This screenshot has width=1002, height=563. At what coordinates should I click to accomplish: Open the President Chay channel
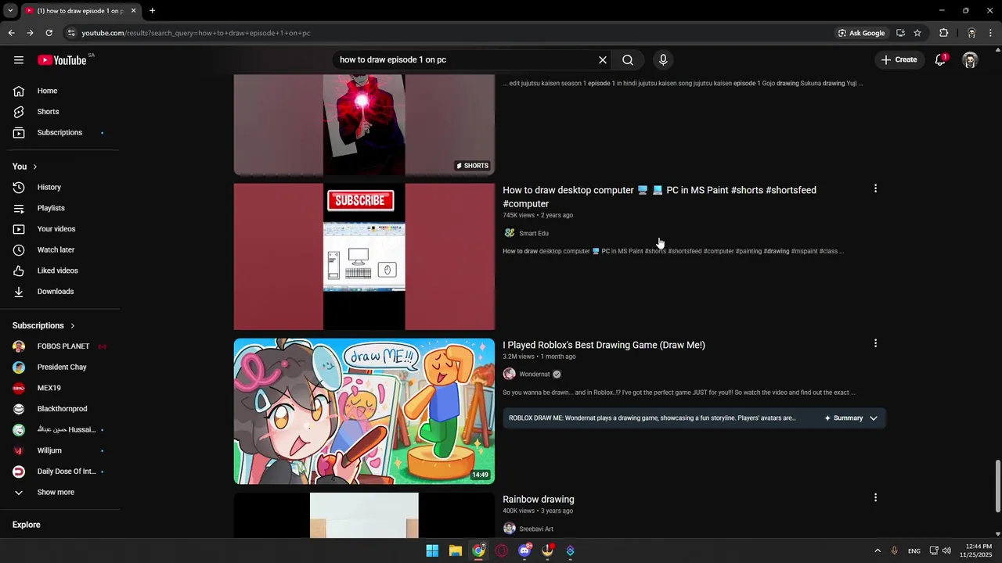pyautogui.click(x=61, y=368)
